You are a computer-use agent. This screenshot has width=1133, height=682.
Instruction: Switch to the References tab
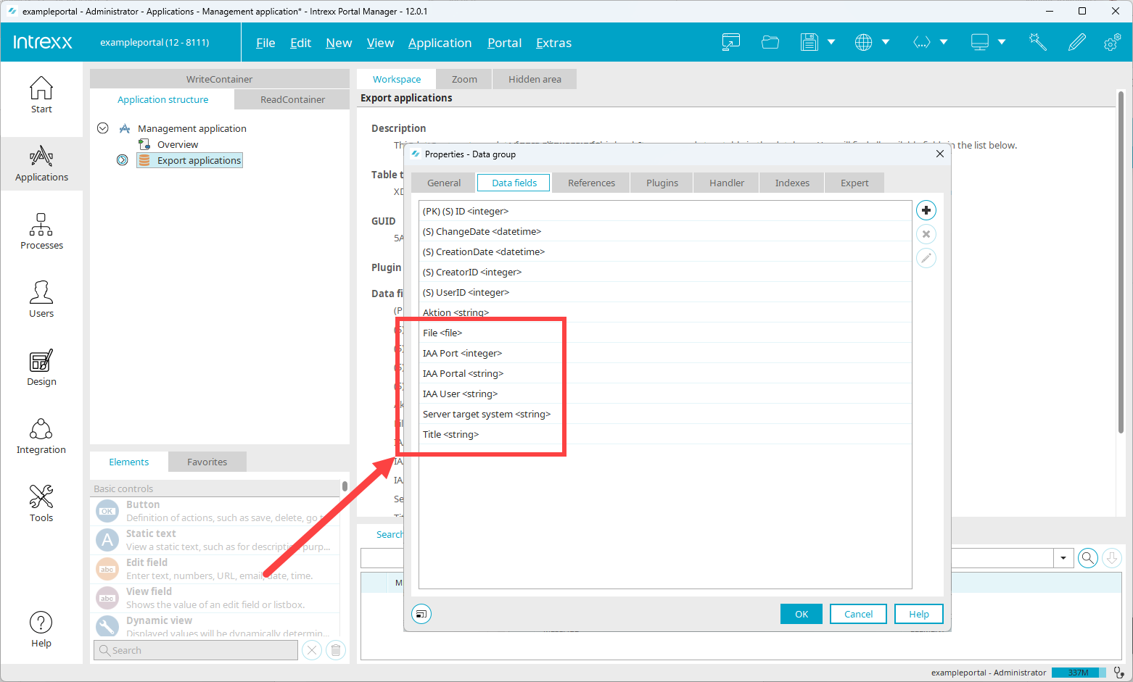[x=591, y=183]
